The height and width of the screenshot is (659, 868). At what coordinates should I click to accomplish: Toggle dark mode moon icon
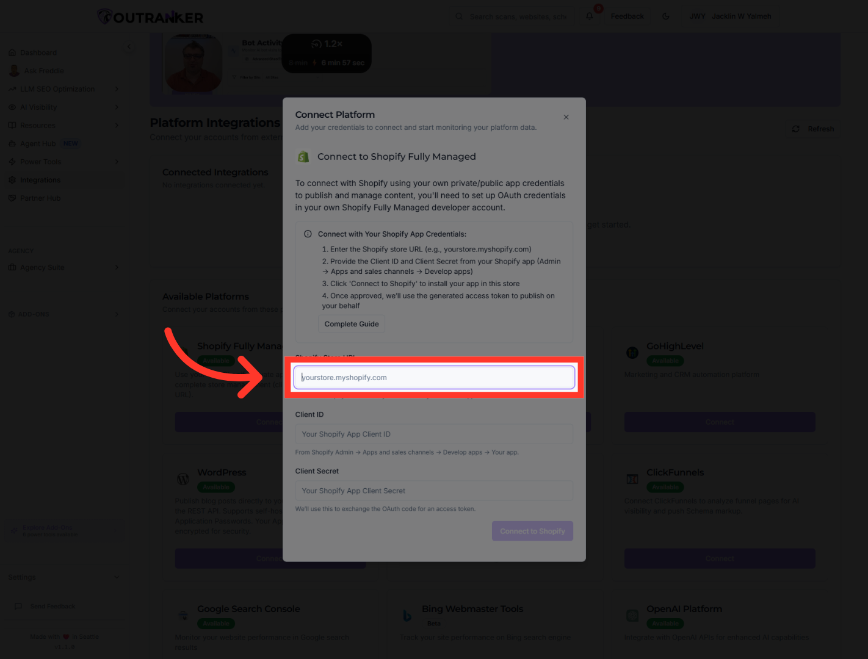[666, 16]
